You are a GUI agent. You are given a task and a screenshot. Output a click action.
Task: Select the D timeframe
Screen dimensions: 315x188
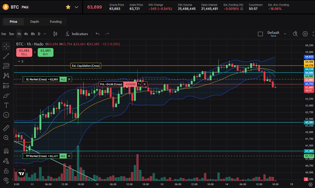(39, 34)
